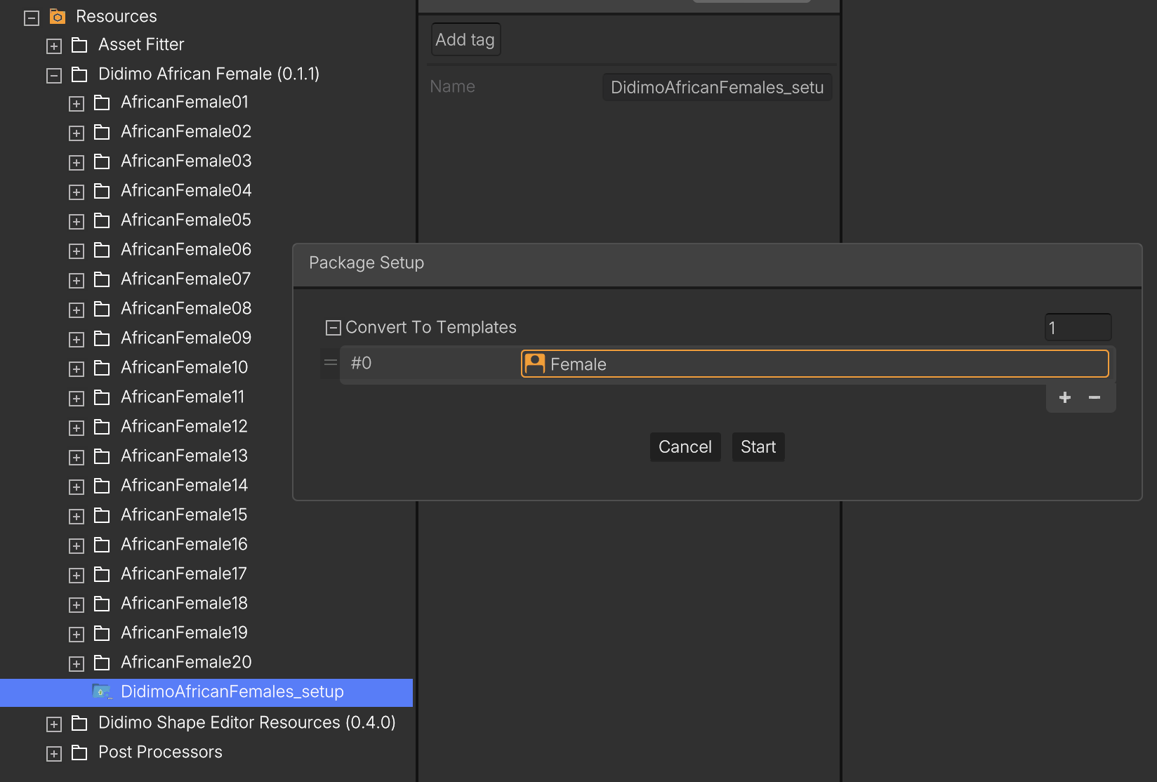Click the AfricanFemale14 folder icon
This screenshot has width=1157, height=782.
pyautogui.click(x=102, y=486)
